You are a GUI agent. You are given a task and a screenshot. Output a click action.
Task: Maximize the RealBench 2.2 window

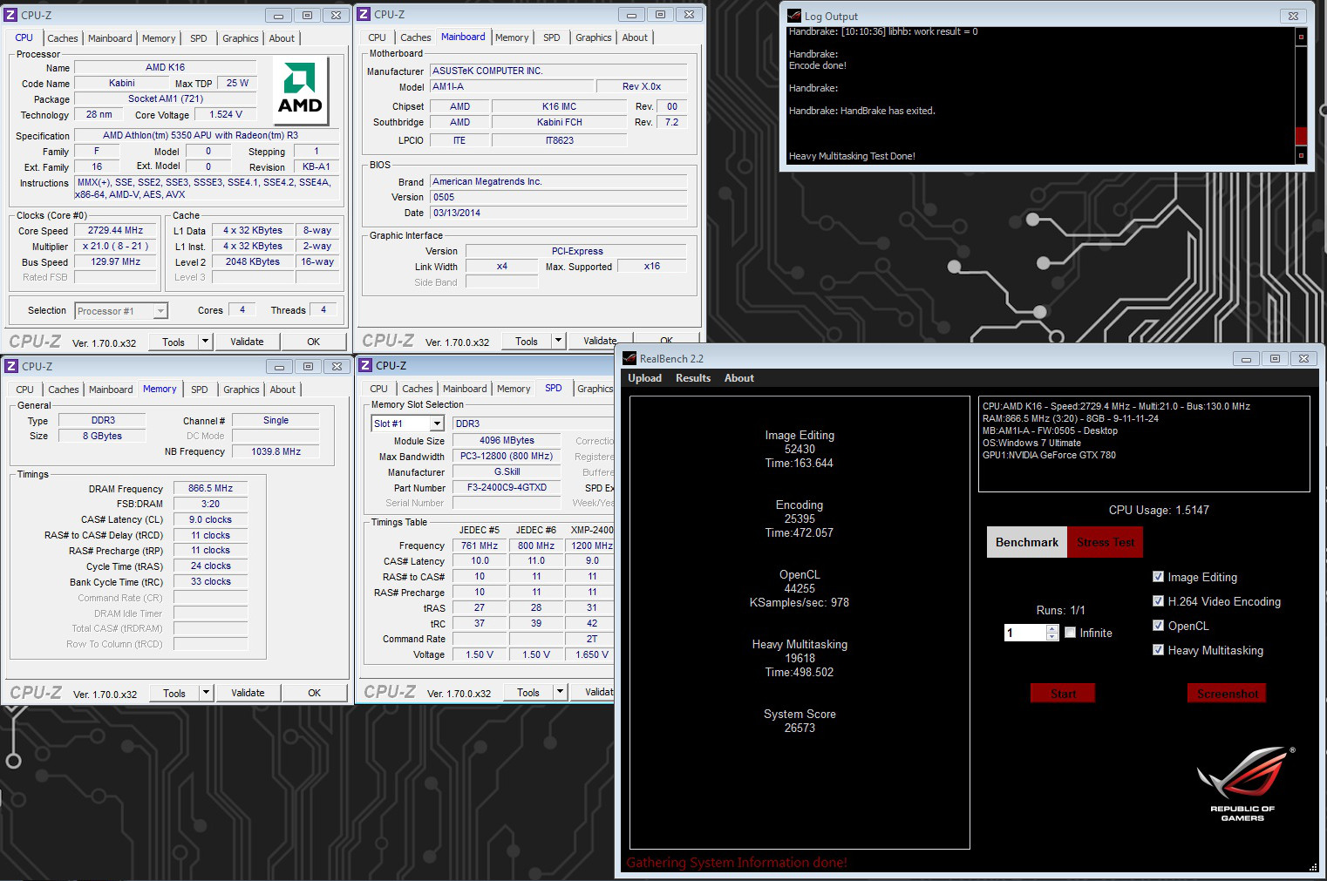[1275, 358]
